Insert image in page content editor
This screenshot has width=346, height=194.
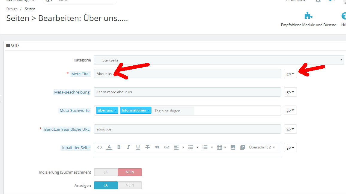tap(233, 147)
